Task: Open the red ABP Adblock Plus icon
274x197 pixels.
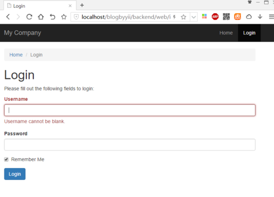Action: pyautogui.click(x=215, y=16)
